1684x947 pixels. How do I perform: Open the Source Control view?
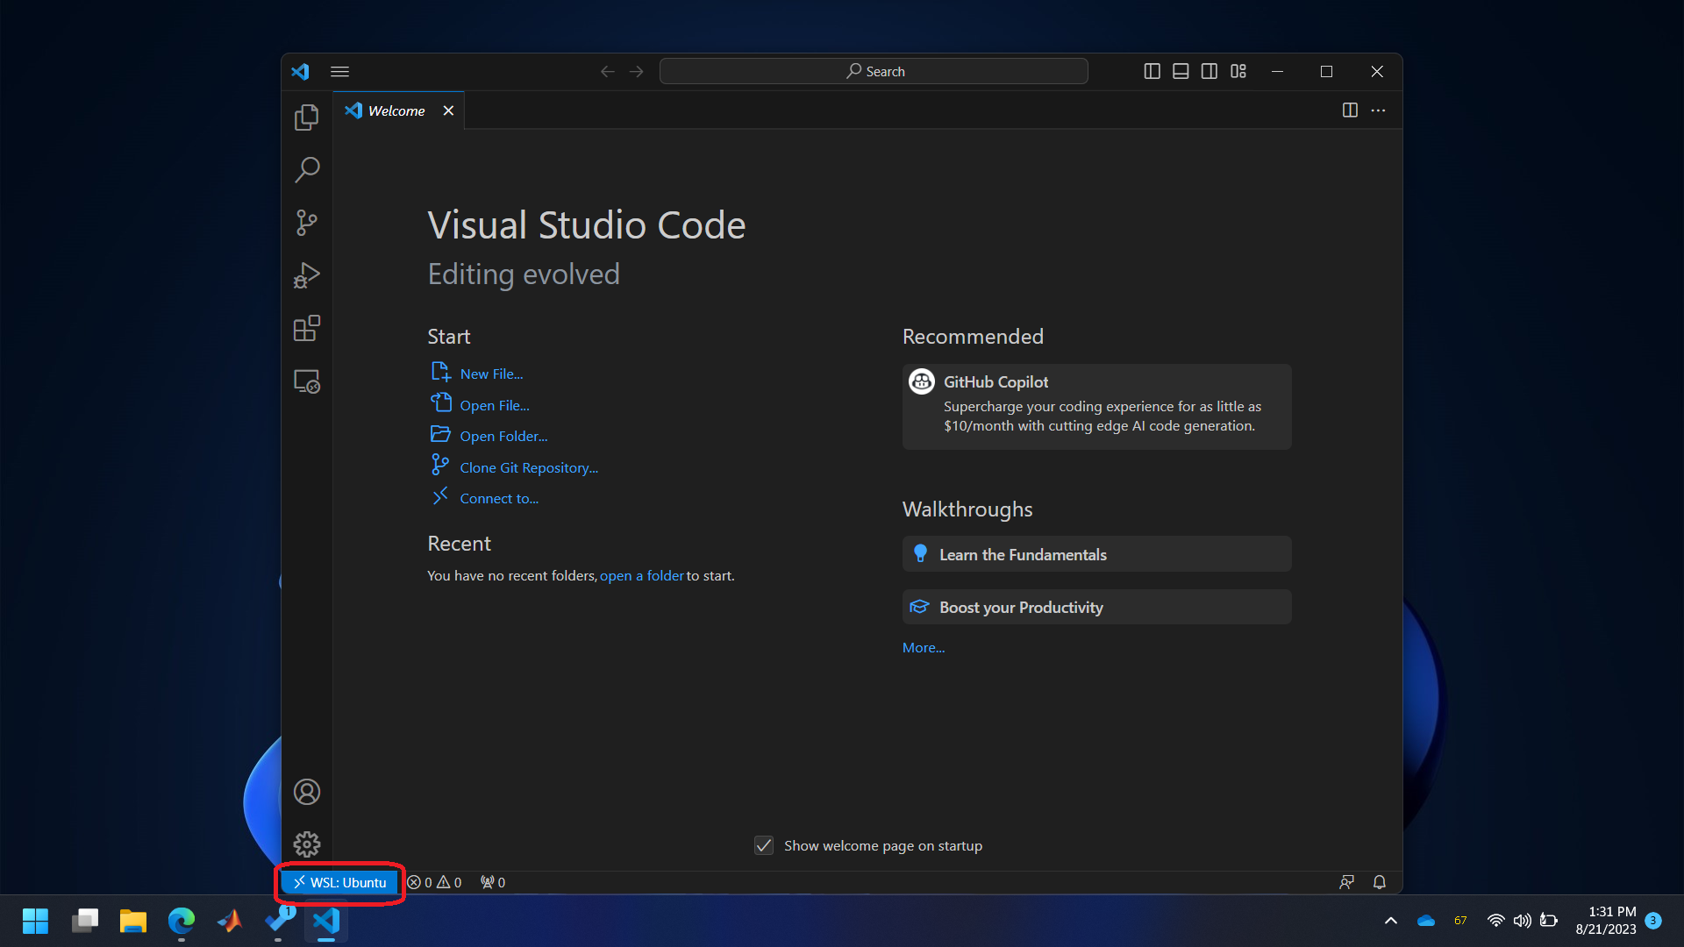(306, 223)
